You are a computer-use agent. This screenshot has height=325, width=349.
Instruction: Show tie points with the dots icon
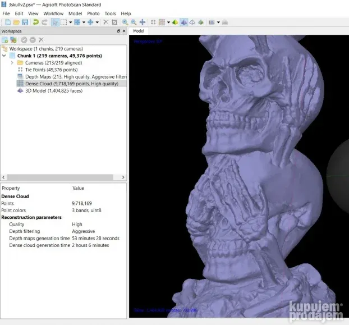click(153, 22)
